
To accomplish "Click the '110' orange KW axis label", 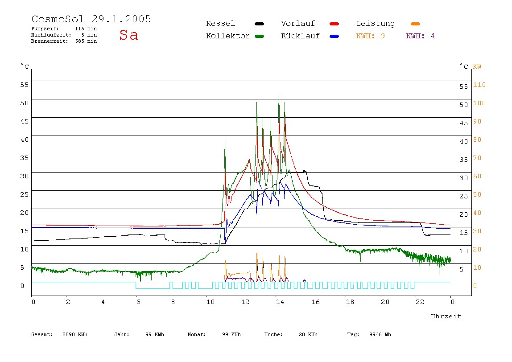I will coord(479,85).
